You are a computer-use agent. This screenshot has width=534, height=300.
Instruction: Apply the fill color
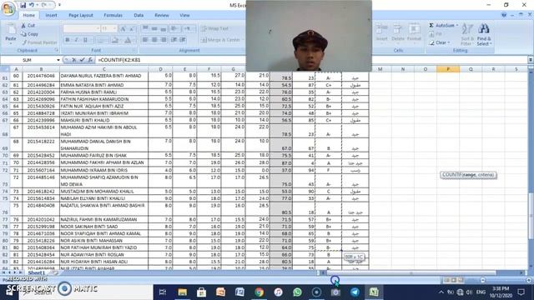point(116,40)
